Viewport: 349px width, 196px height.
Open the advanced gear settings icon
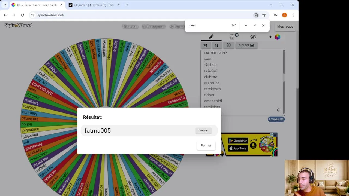[228, 45]
